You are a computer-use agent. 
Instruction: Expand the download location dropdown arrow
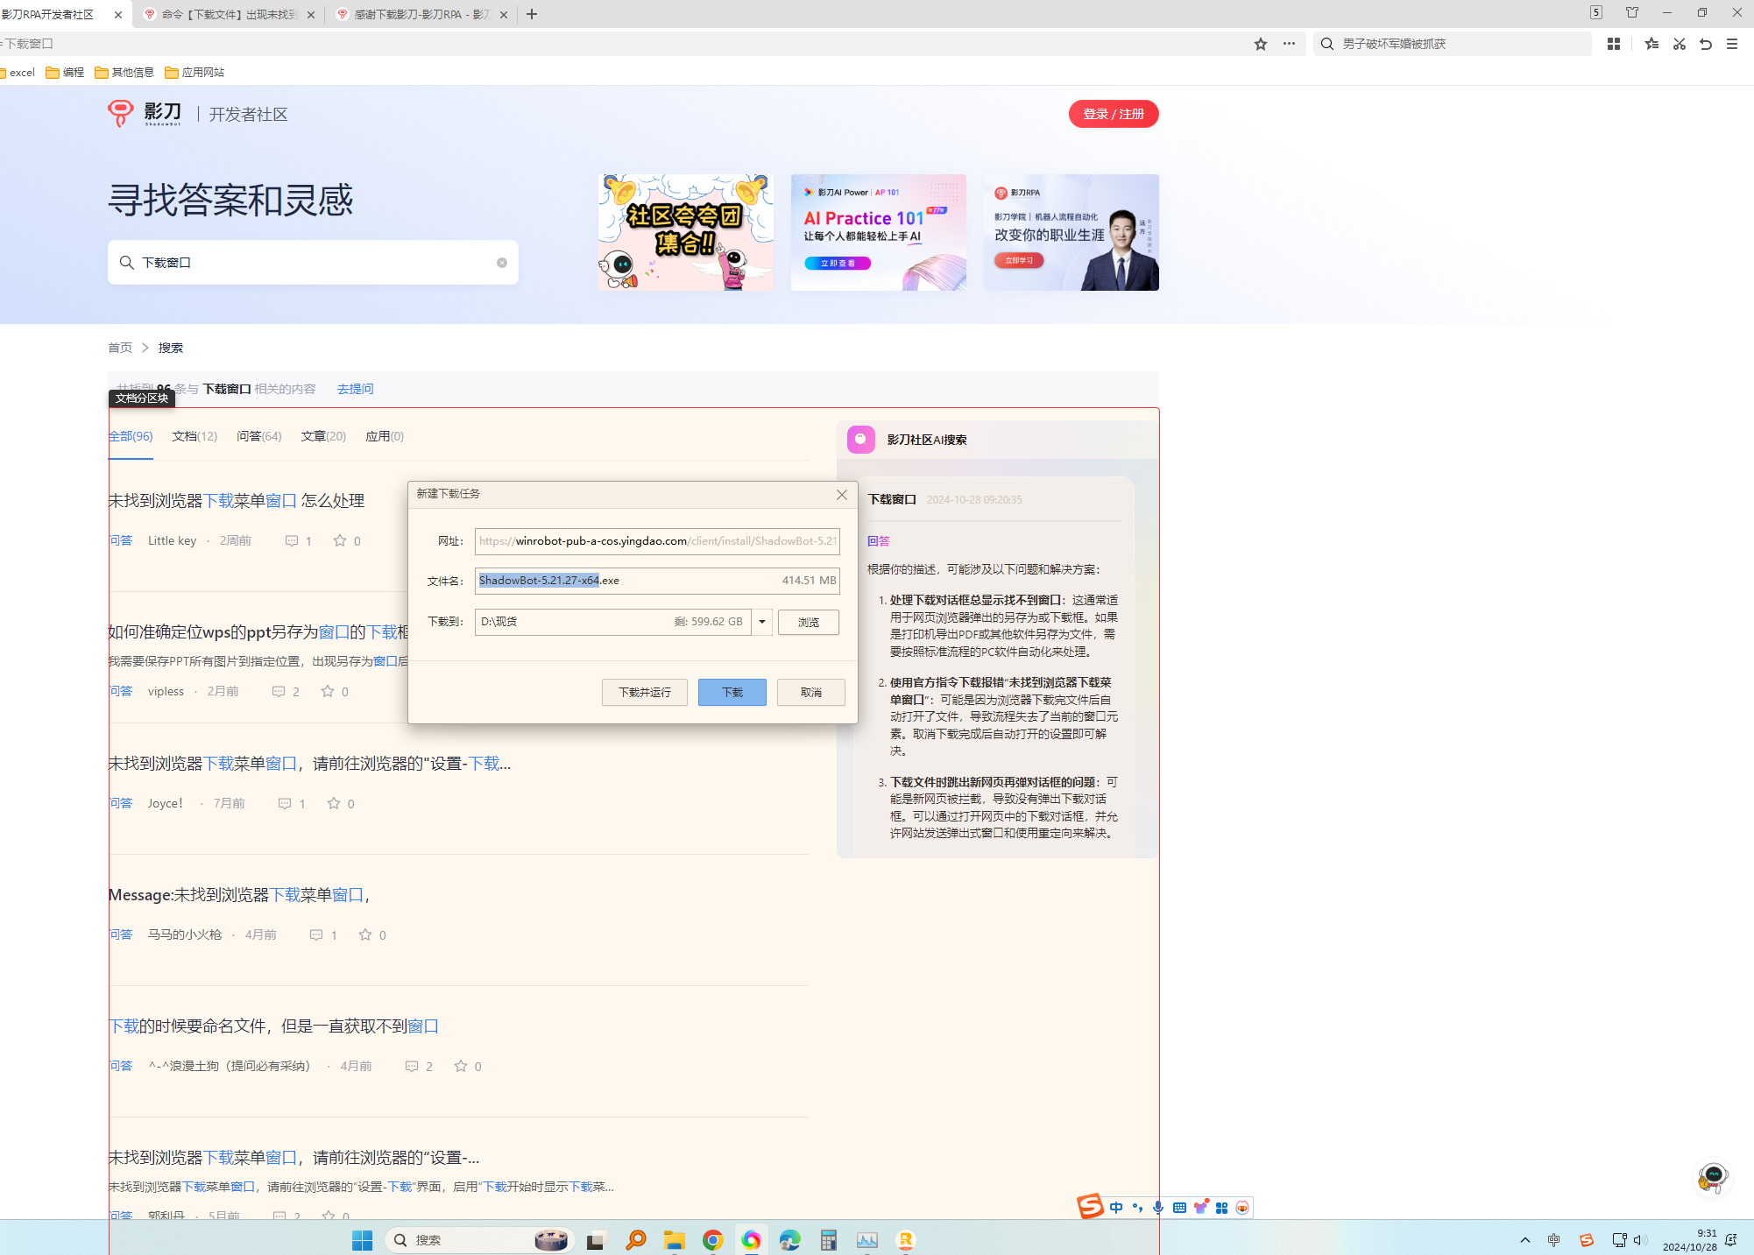(762, 622)
